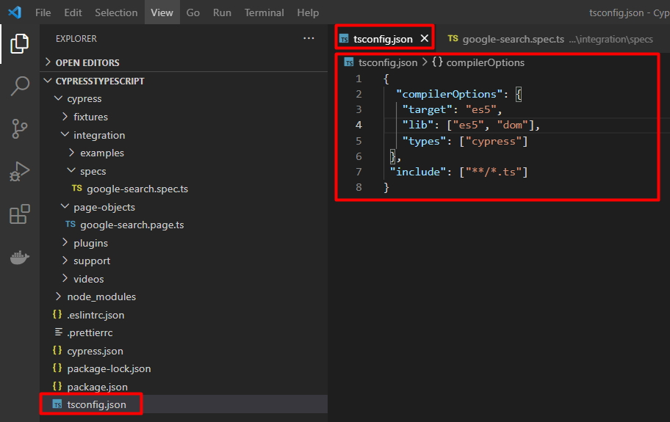The width and height of the screenshot is (670, 422).
Task: Click line number 7 in the gutter
Action: [x=358, y=172]
